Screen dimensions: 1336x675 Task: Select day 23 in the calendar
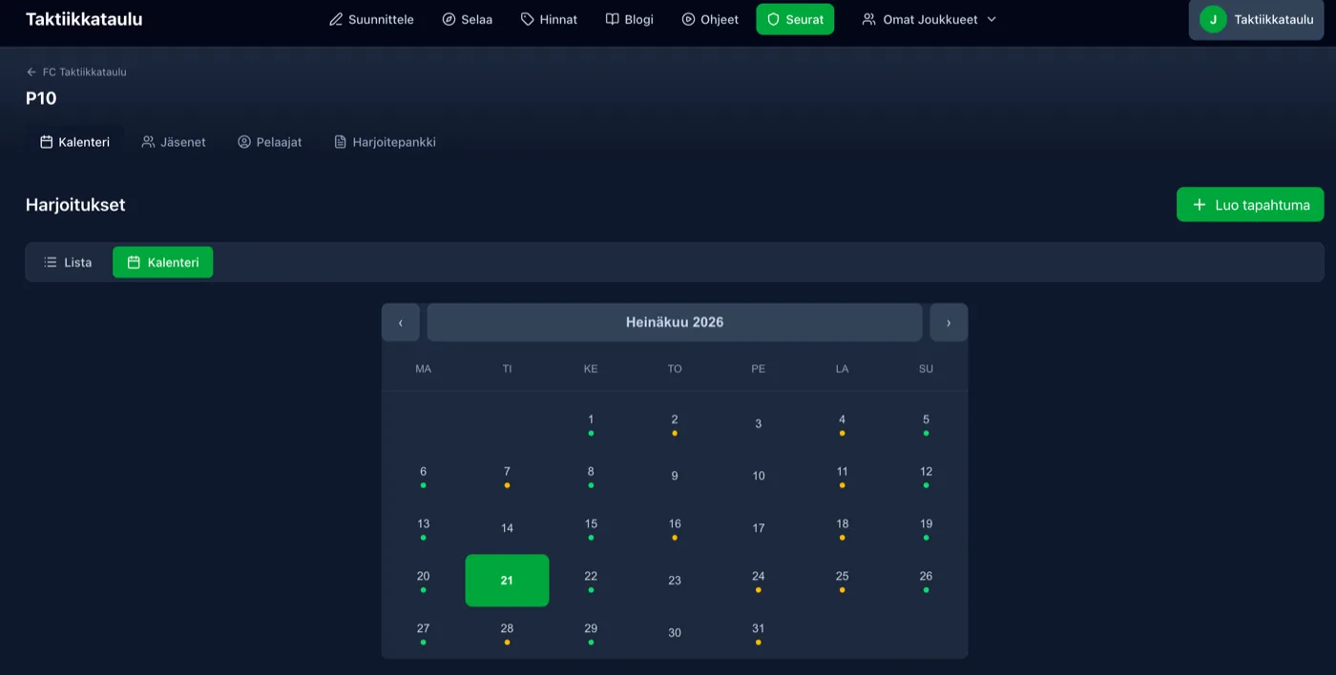click(675, 581)
